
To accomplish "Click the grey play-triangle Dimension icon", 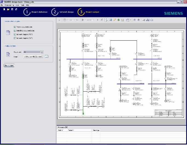I will [83, 20].
